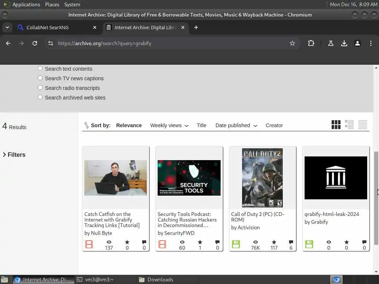The height and width of the screenshot is (284, 379).
Task: Select Search archived web sites option
Action: (x=40, y=97)
